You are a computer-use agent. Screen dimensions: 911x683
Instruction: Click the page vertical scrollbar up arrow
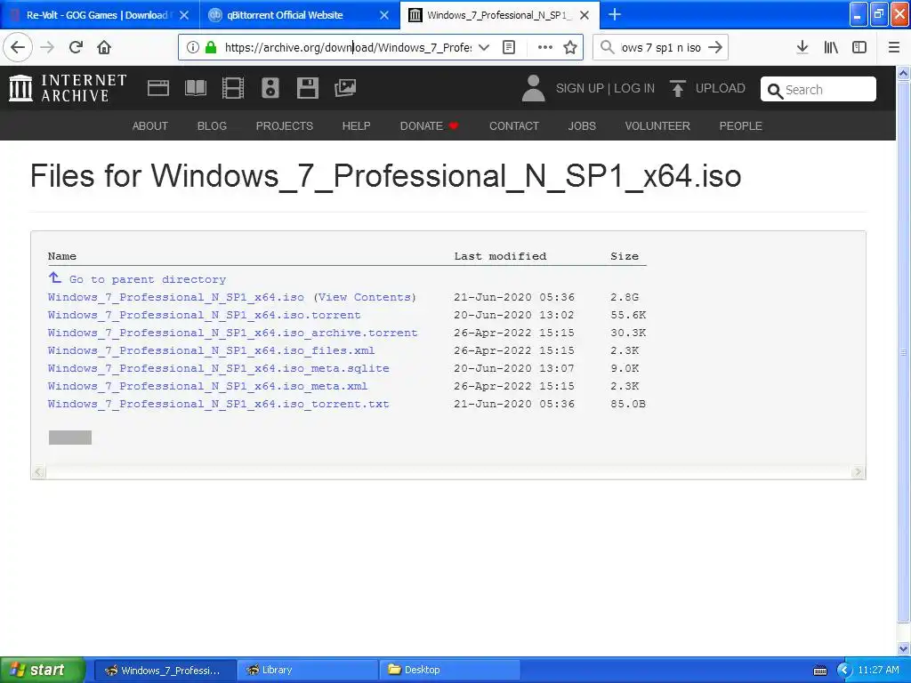tap(904, 73)
